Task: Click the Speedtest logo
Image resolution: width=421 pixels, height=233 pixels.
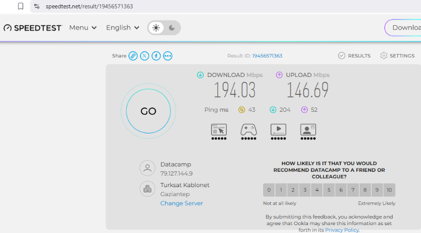Action: click(33, 28)
